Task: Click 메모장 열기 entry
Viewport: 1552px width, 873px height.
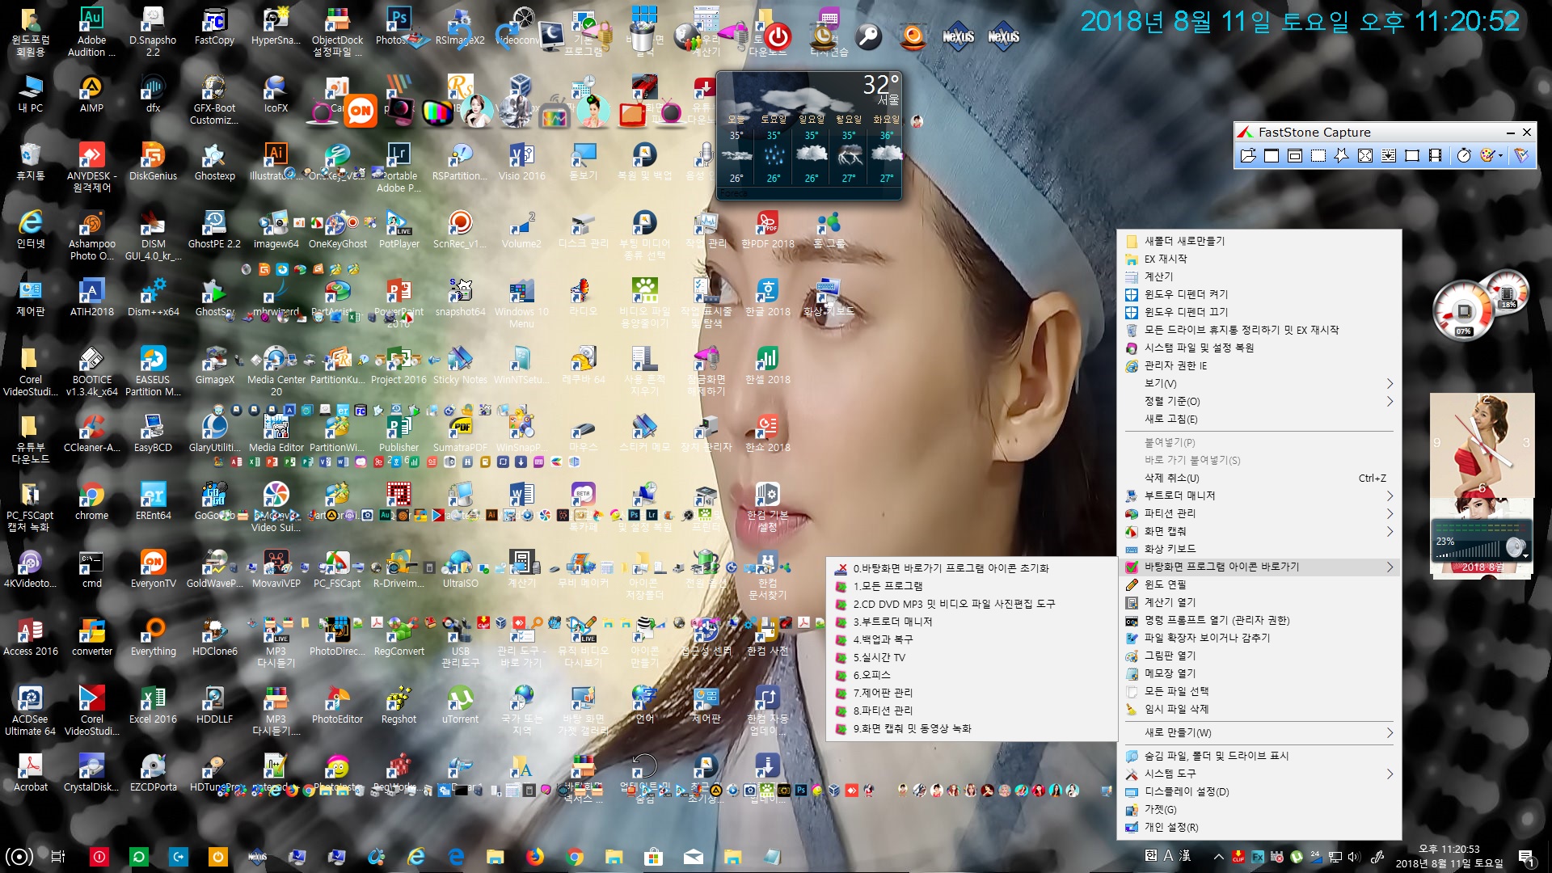Action: [1259, 673]
